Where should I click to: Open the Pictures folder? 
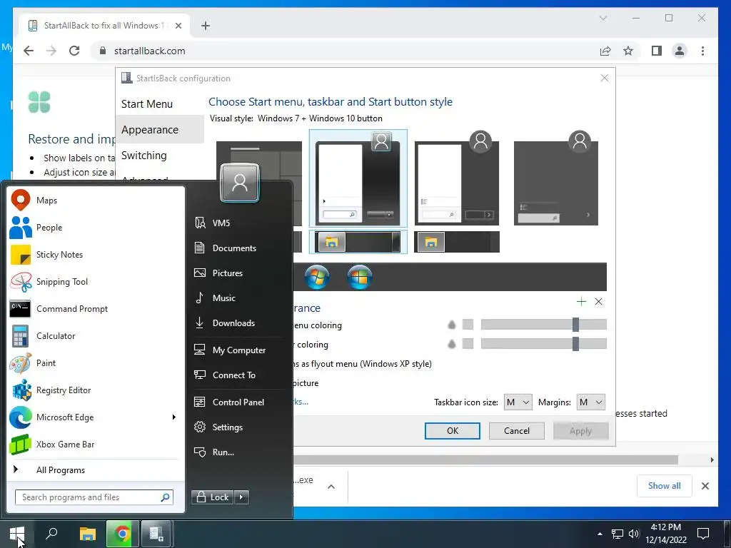click(238, 273)
